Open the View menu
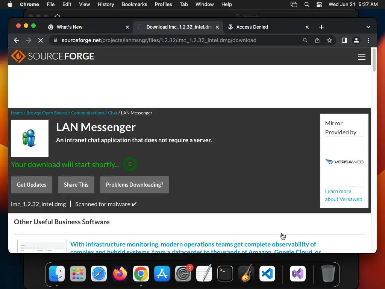This screenshot has height=289, width=385. [85, 5]
